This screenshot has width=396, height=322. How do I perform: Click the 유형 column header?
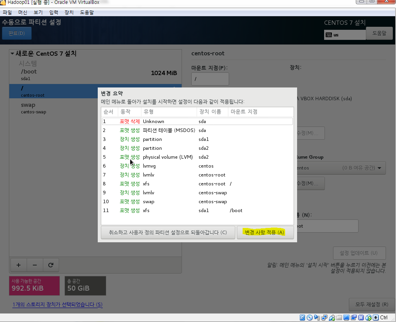point(169,112)
